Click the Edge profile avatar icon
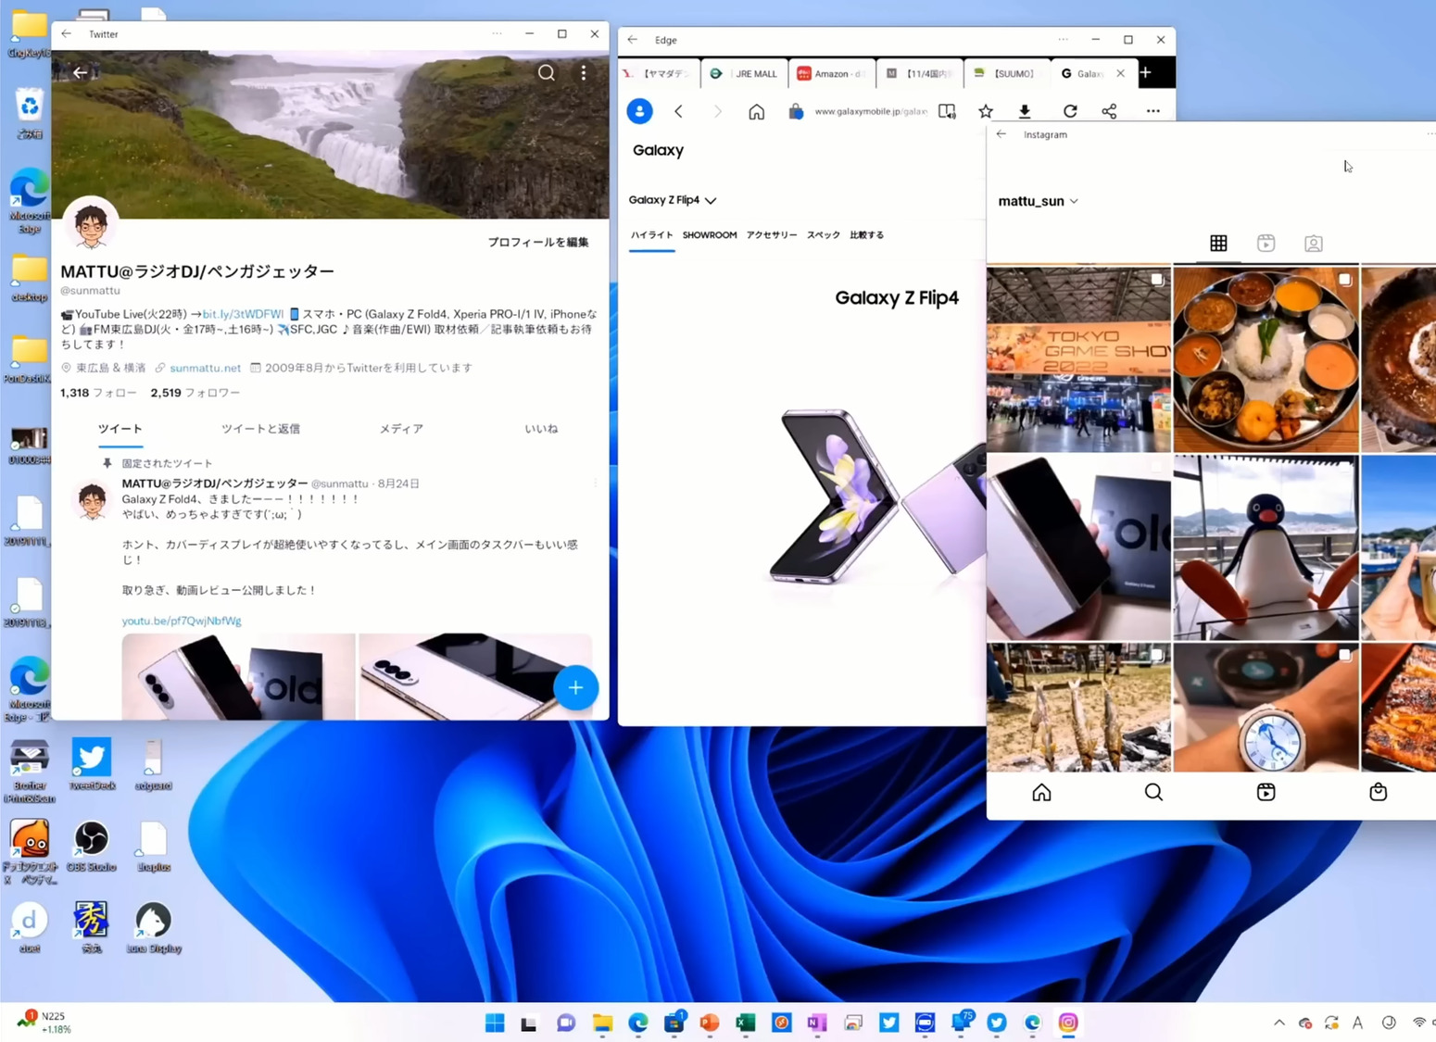The height and width of the screenshot is (1042, 1436). click(x=639, y=111)
